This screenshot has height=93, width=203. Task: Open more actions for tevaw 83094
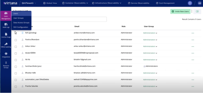click(x=193, y=53)
